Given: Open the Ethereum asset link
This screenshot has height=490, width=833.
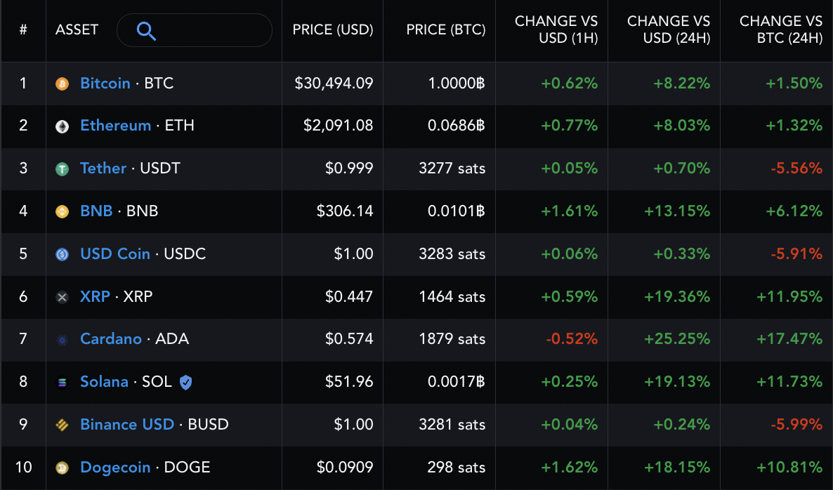Looking at the screenshot, I should click(x=116, y=126).
